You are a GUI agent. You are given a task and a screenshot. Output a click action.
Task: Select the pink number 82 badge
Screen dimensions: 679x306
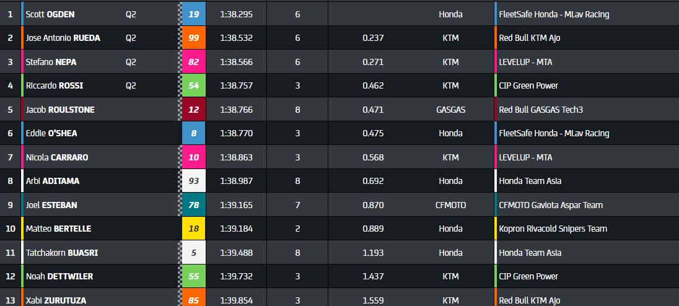pyautogui.click(x=193, y=62)
